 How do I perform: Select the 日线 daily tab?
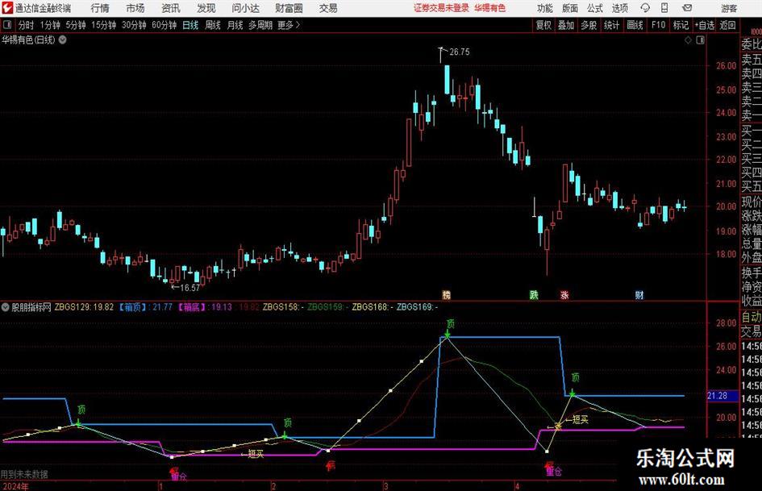[x=190, y=25]
